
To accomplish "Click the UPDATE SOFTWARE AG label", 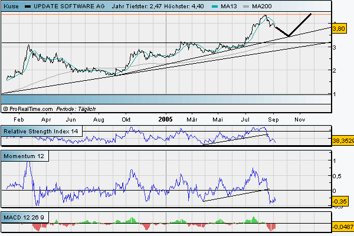I will point(69,6).
